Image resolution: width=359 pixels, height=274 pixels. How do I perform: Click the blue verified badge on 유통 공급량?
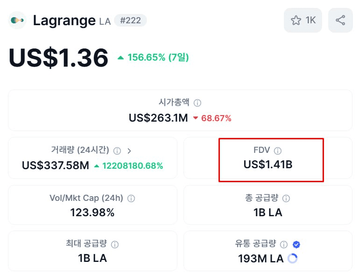296,245
